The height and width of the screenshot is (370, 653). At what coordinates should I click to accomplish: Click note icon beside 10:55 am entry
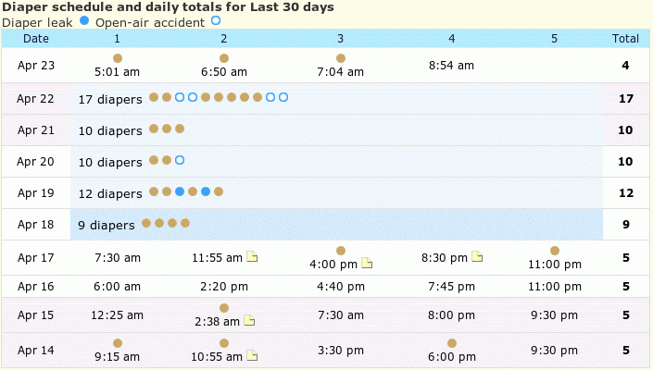tap(250, 356)
